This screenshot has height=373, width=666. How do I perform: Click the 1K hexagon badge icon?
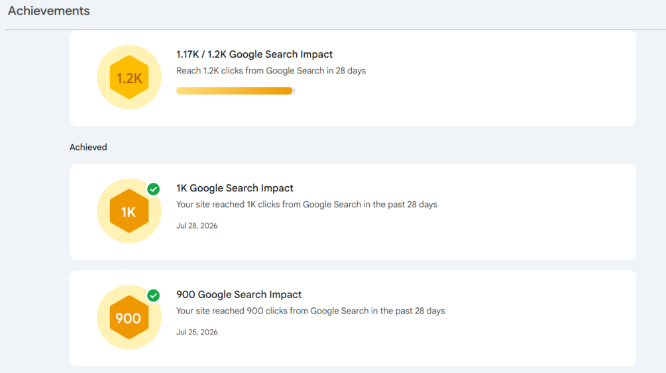(129, 211)
